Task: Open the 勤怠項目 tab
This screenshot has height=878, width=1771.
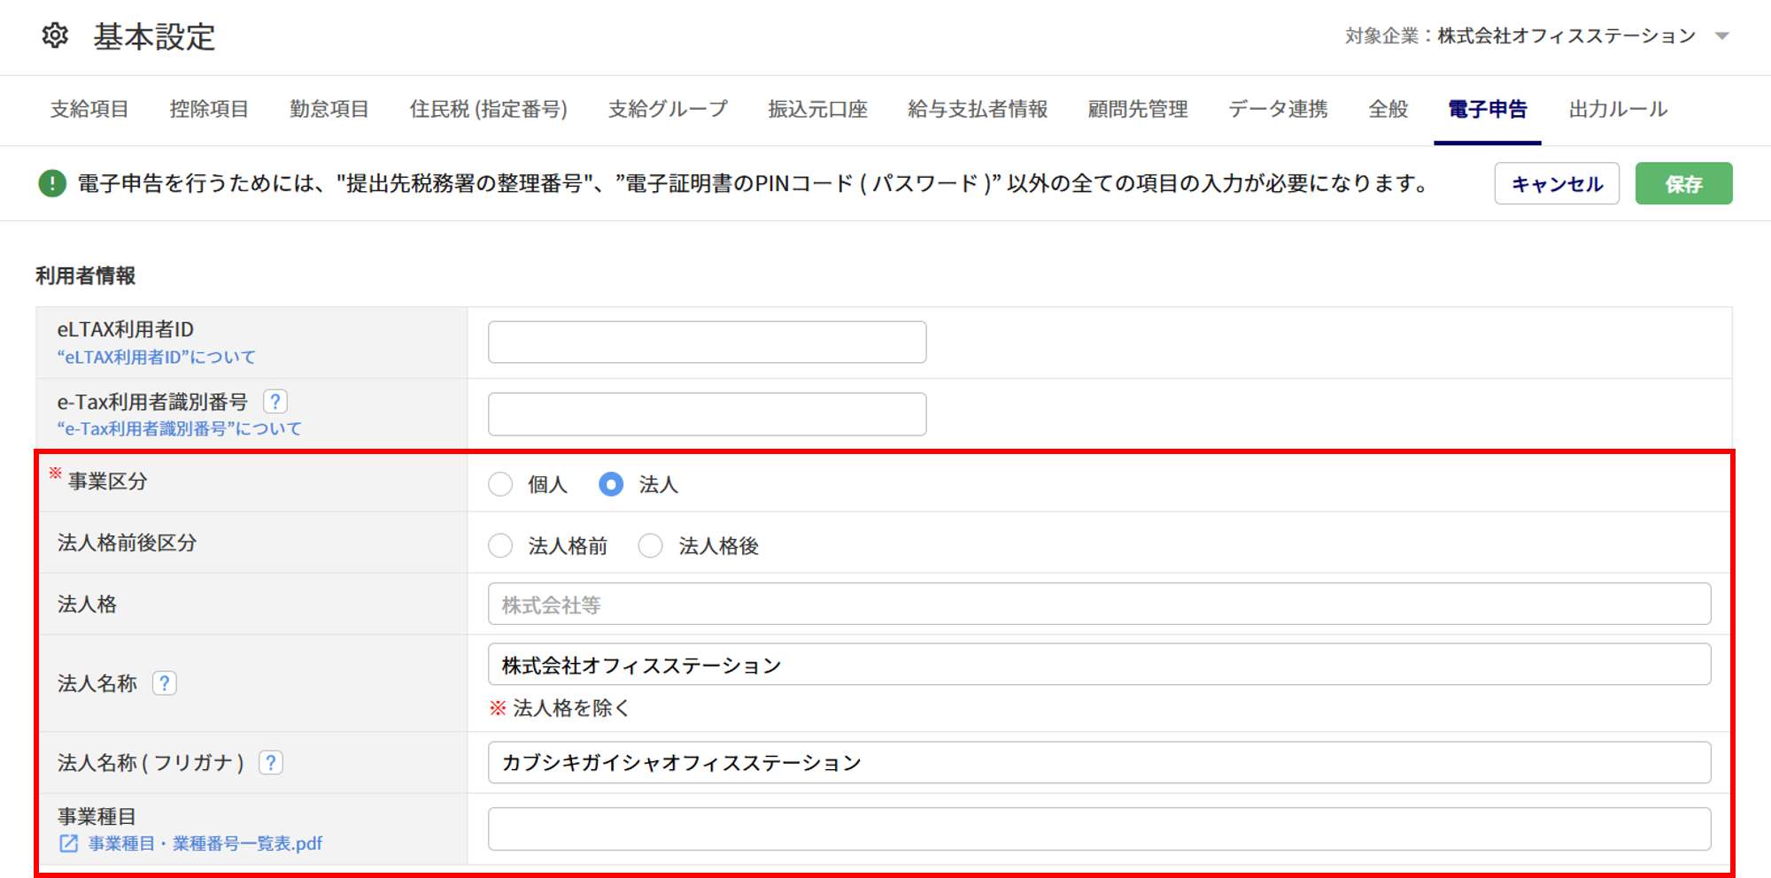Action: pos(329,109)
